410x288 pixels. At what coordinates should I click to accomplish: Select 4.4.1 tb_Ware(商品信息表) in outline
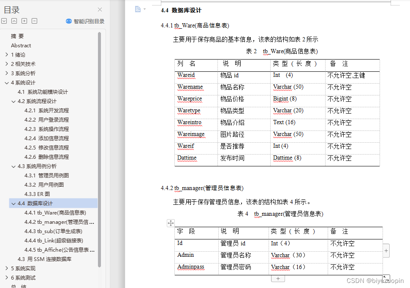click(x=55, y=213)
